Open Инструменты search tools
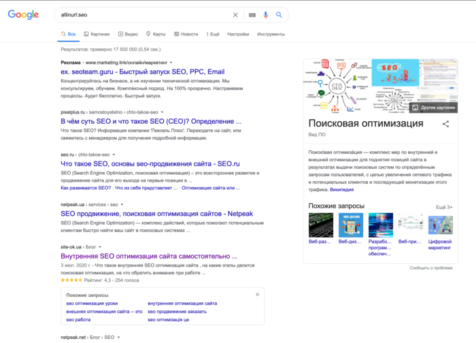Viewport: 476px width, 343px height. click(271, 34)
